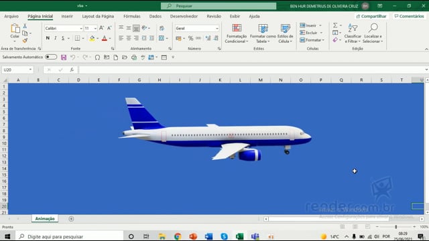Toggle thousands separator 000 style
The width and height of the screenshot is (429, 241).
pyautogui.click(x=198, y=38)
